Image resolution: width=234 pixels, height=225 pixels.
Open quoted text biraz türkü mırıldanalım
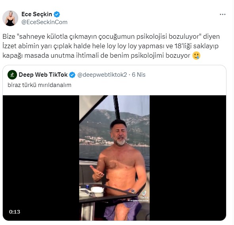[x=40, y=85]
